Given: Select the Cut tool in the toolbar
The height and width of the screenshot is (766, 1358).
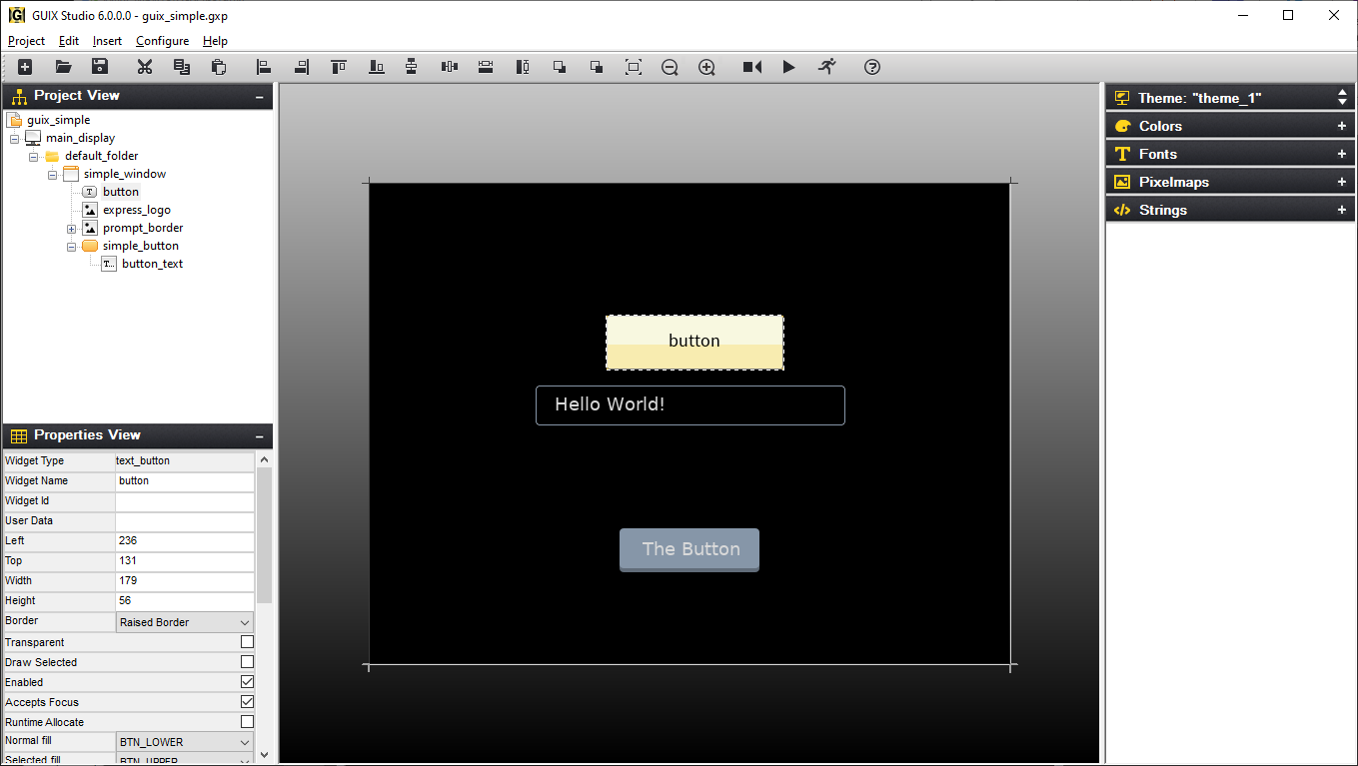Looking at the screenshot, I should click(144, 67).
